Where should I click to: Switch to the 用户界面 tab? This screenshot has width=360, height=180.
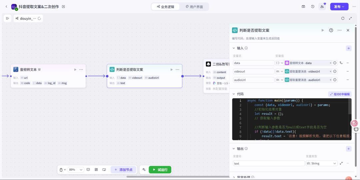[x=194, y=7]
